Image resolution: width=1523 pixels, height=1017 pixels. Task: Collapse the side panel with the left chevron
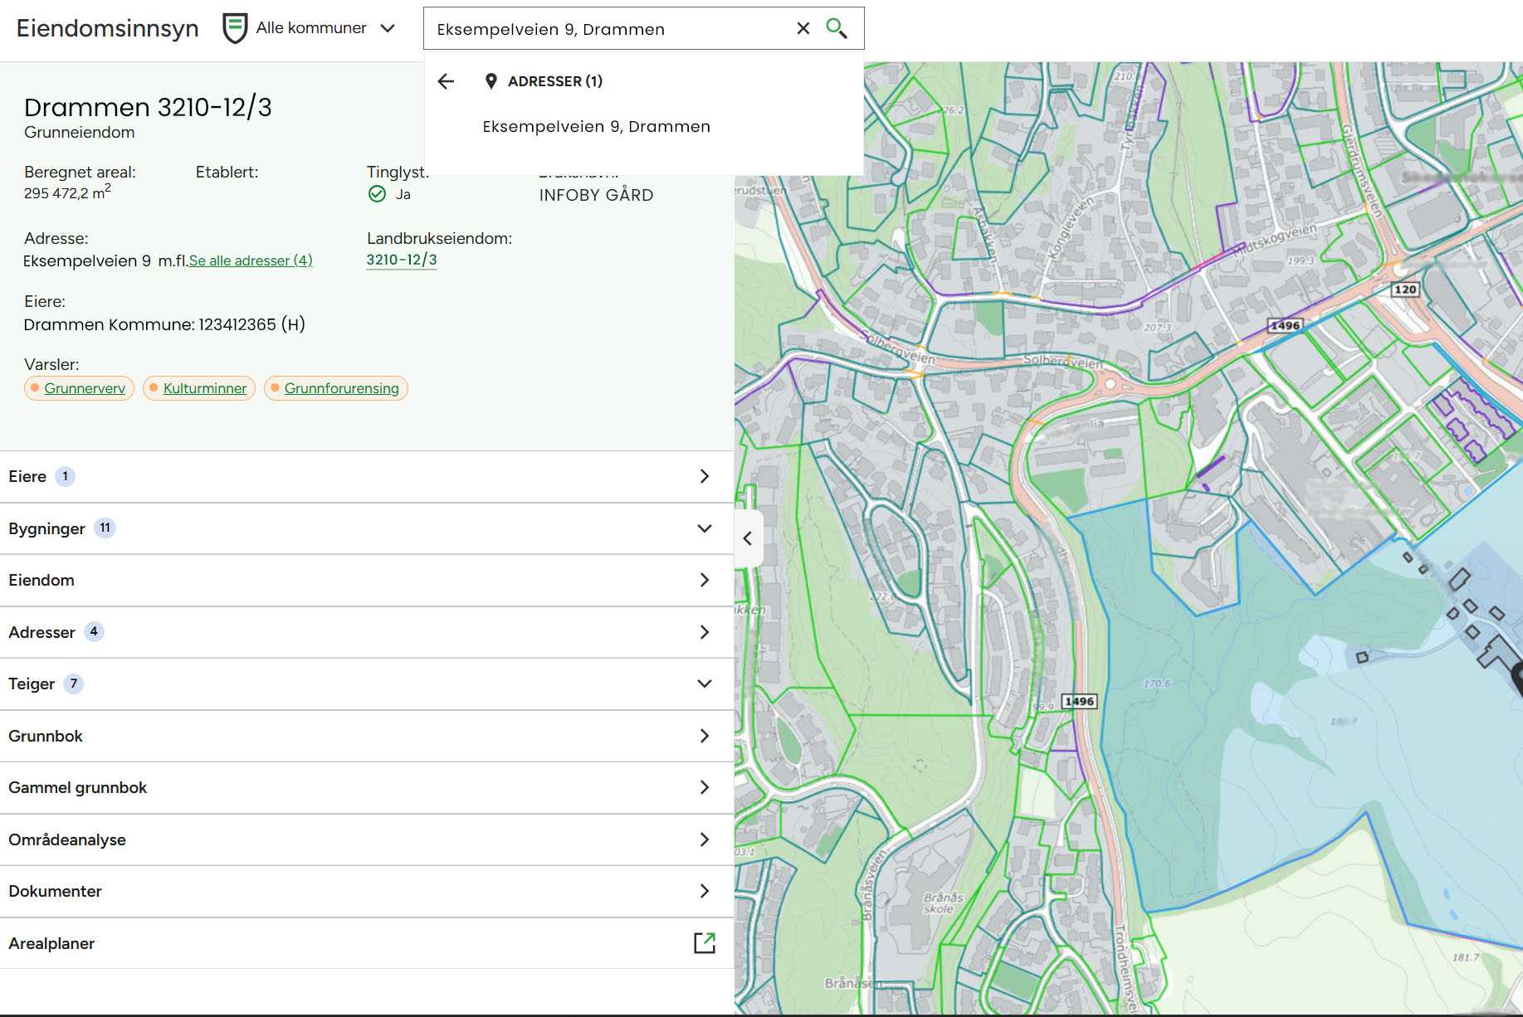[748, 538]
